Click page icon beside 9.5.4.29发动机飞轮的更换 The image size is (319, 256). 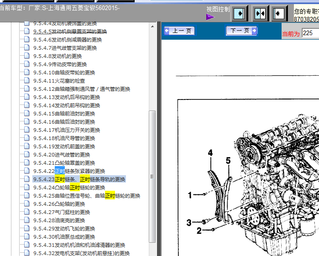[27, 228]
